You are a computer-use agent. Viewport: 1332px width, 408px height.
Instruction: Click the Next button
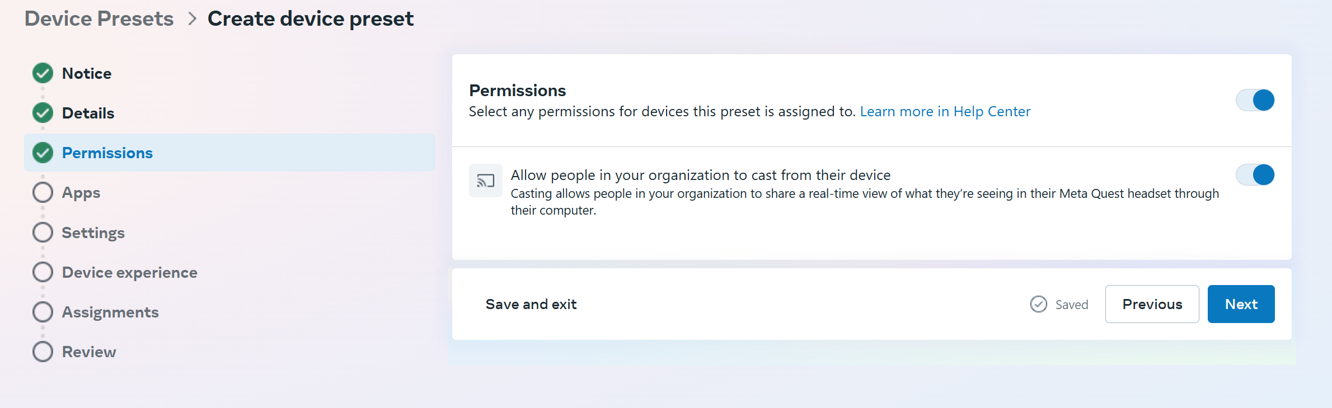tap(1241, 304)
